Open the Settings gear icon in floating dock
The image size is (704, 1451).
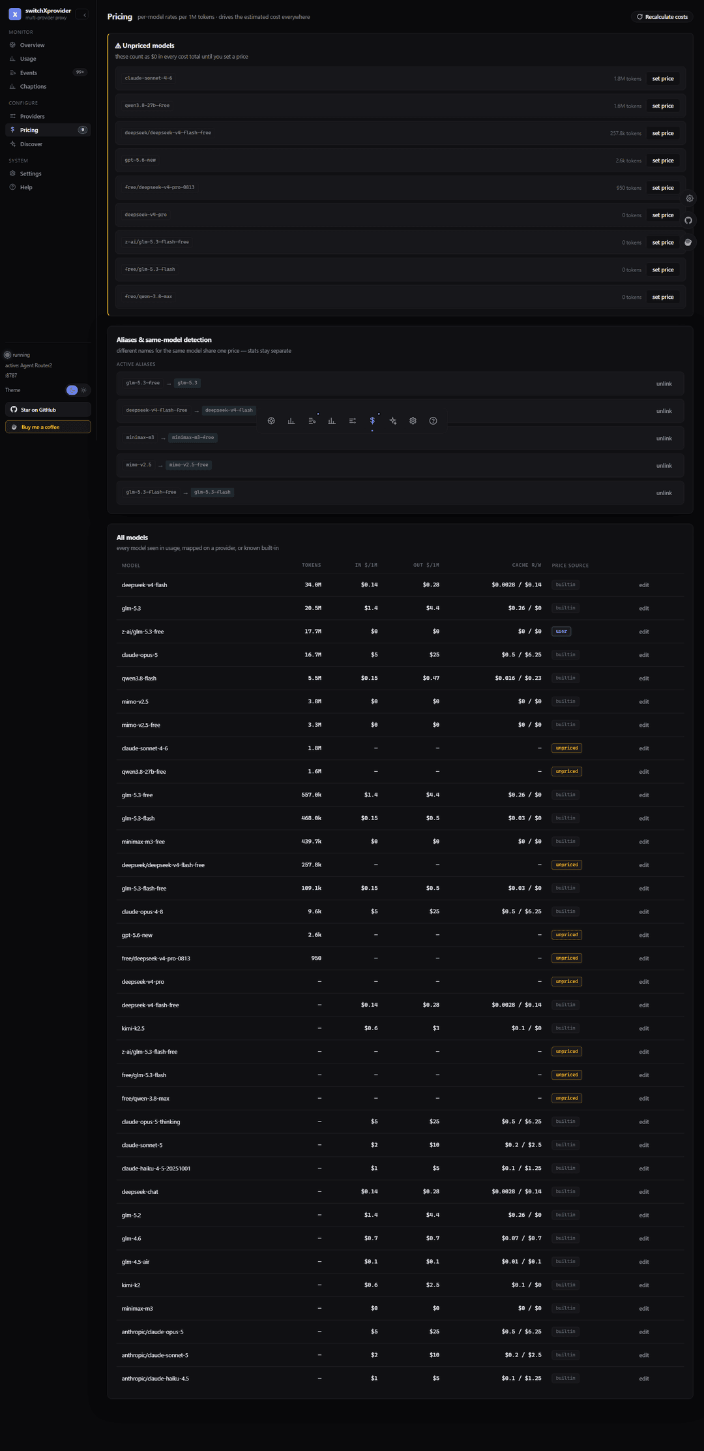(x=413, y=421)
